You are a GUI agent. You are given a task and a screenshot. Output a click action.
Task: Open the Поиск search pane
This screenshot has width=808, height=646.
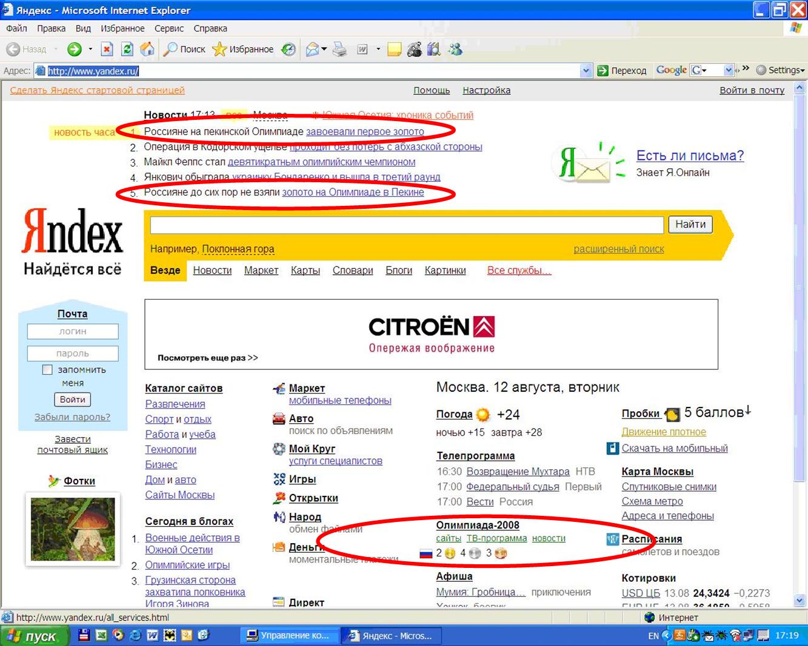tap(185, 50)
